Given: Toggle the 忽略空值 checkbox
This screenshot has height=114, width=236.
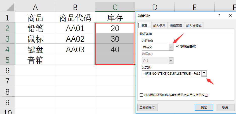Looking at the screenshot, I should tap(177, 46).
